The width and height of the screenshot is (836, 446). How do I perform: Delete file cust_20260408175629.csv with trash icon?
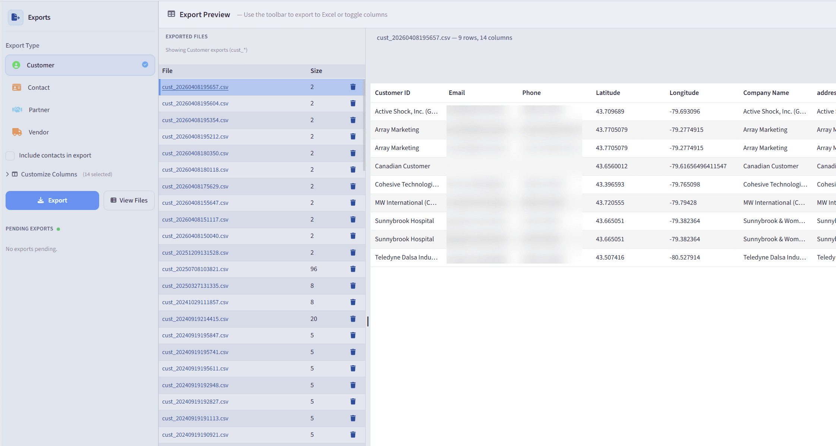[353, 186]
